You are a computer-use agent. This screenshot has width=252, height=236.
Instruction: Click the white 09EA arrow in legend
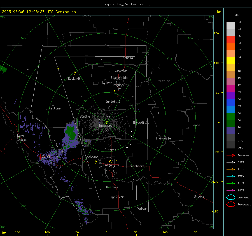[231, 162]
